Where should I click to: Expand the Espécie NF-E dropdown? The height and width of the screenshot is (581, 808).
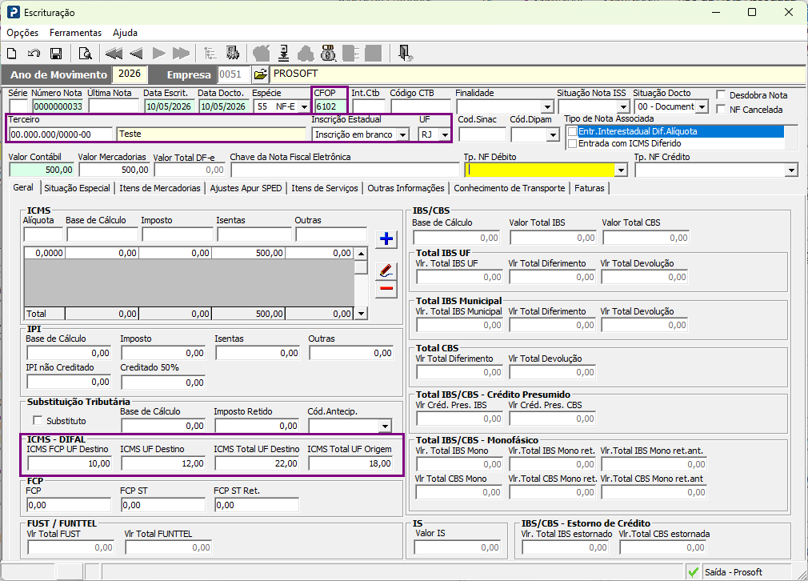pyautogui.click(x=304, y=106)
